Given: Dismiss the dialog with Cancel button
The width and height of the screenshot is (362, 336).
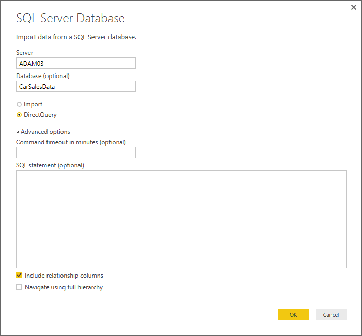Looking at the screenshot, I should 331,315.
